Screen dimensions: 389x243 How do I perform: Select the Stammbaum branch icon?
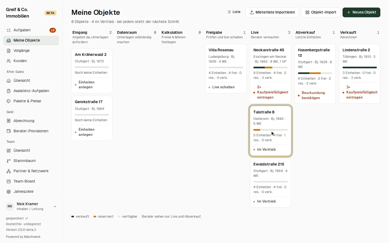pyautogui.click(x=9, y=161)
